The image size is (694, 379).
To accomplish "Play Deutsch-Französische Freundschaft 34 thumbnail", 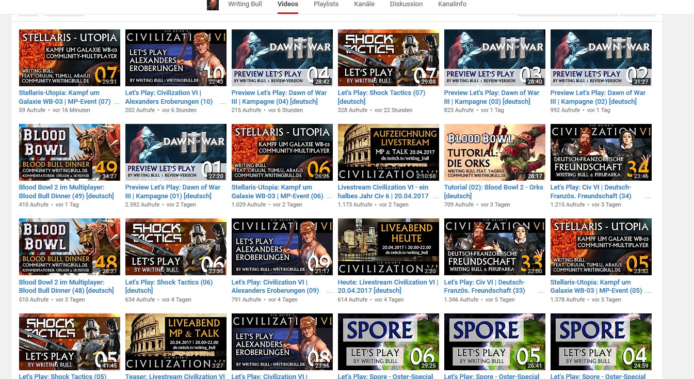I will click(x=601, y=152).
